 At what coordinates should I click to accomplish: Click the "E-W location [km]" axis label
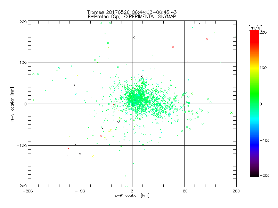pos(132,195)
